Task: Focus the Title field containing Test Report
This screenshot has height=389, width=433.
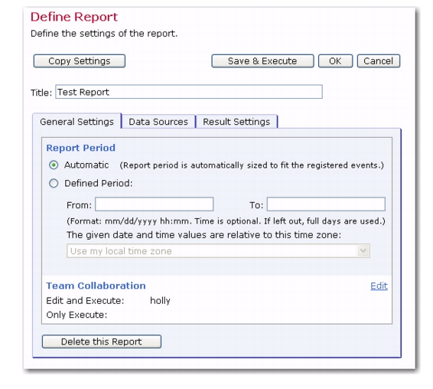Action: [189, 92]
